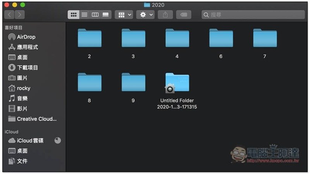
Task: Click the share button in toolbar
Action: point(165,15)
